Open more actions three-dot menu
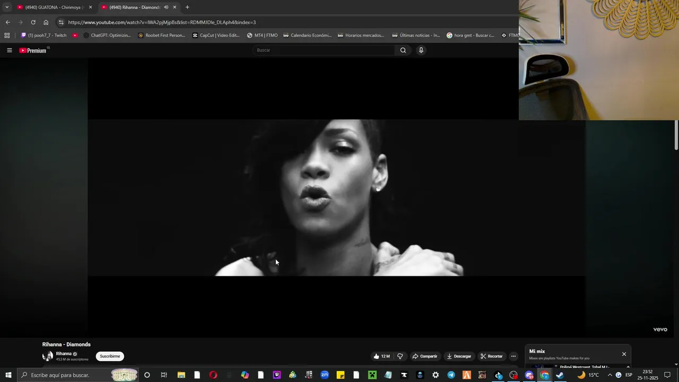The width and height of the screenshot is (679, 382). [x=513, y=357]
